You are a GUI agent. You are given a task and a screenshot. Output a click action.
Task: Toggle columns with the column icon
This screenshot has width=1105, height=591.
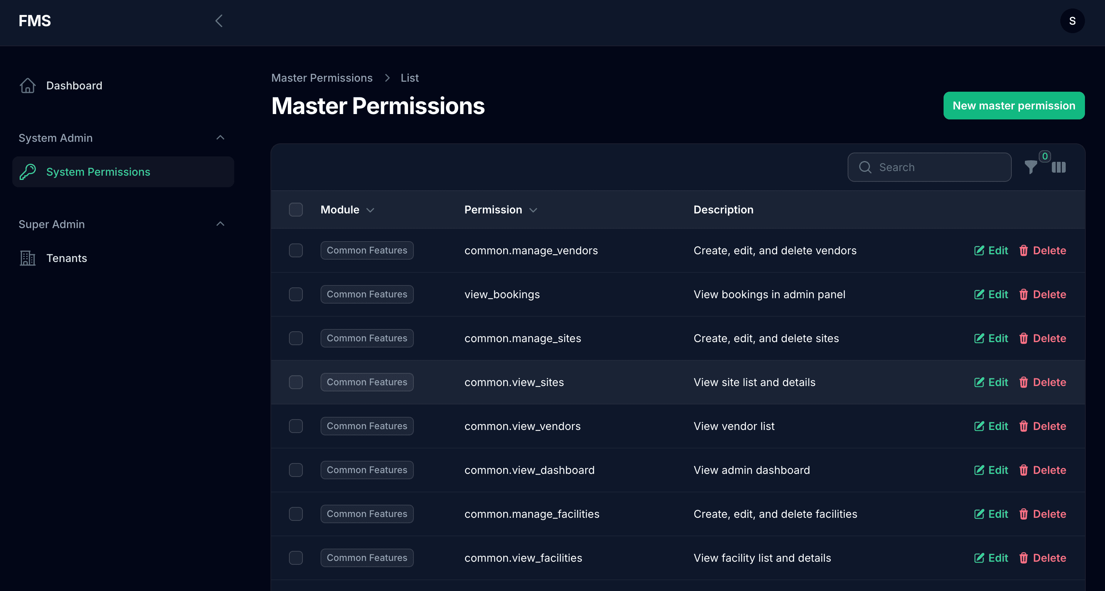click(1058, 167)
